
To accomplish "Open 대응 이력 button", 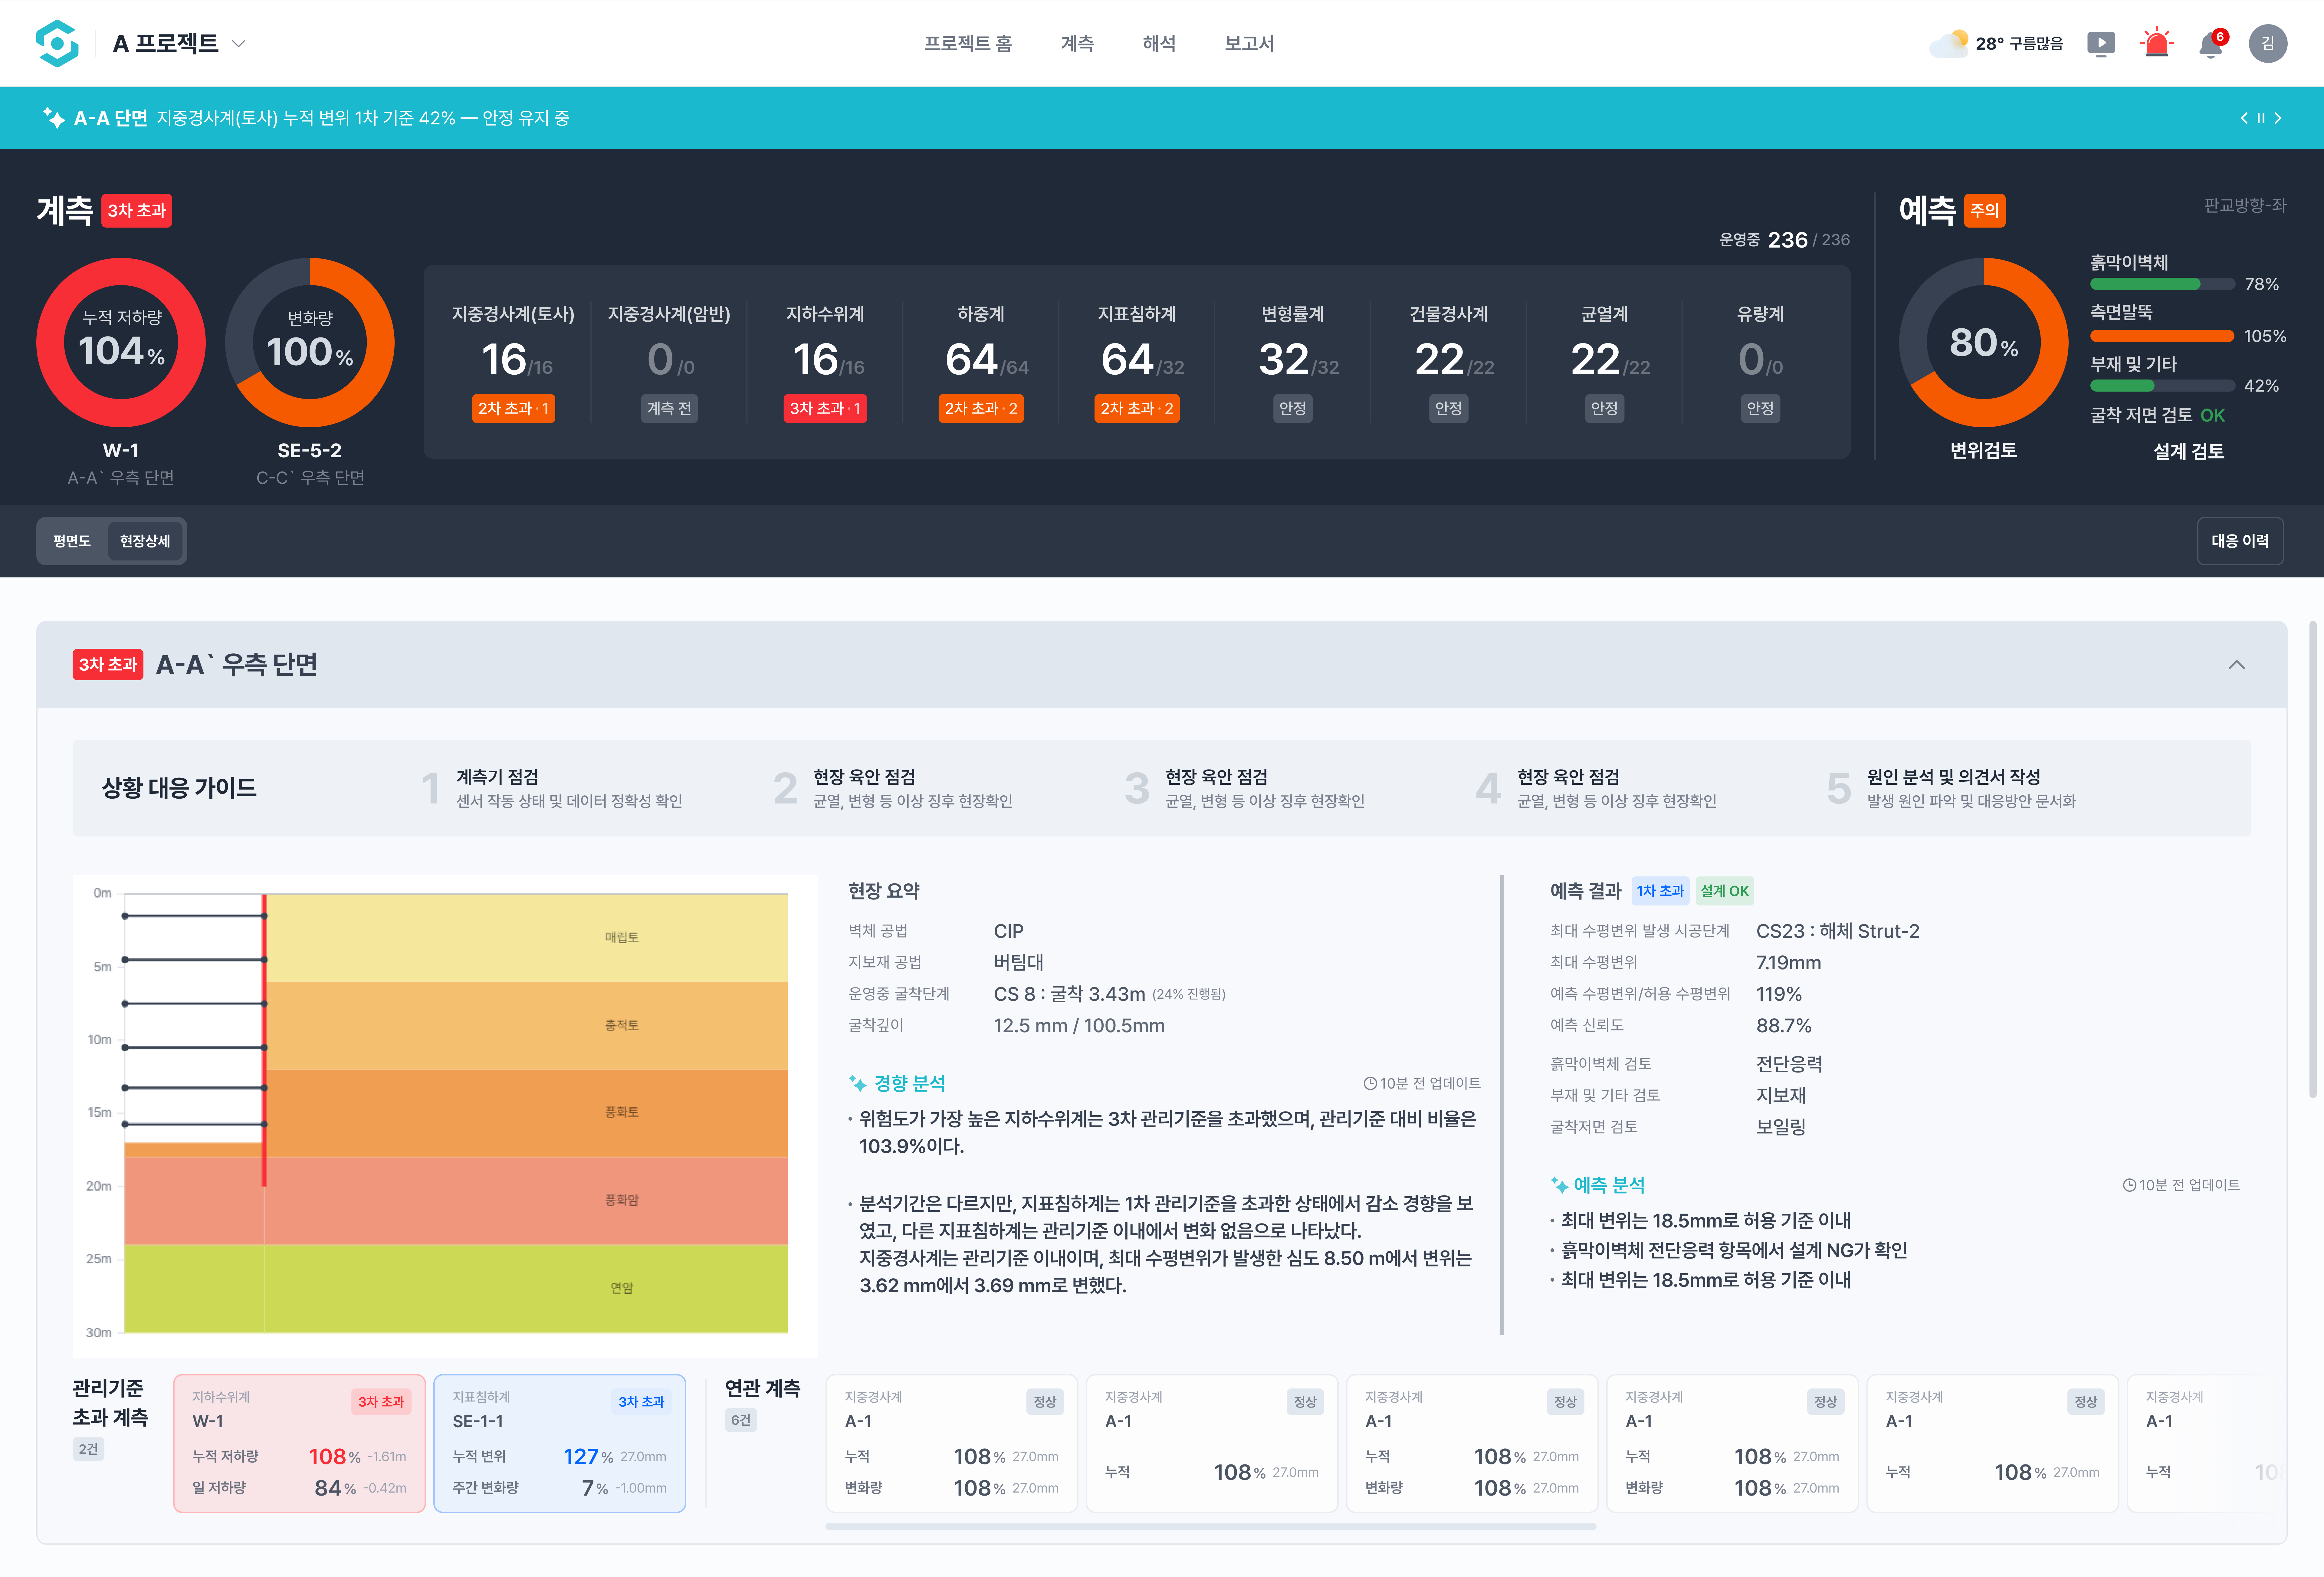I will [x=2240, y=541].
